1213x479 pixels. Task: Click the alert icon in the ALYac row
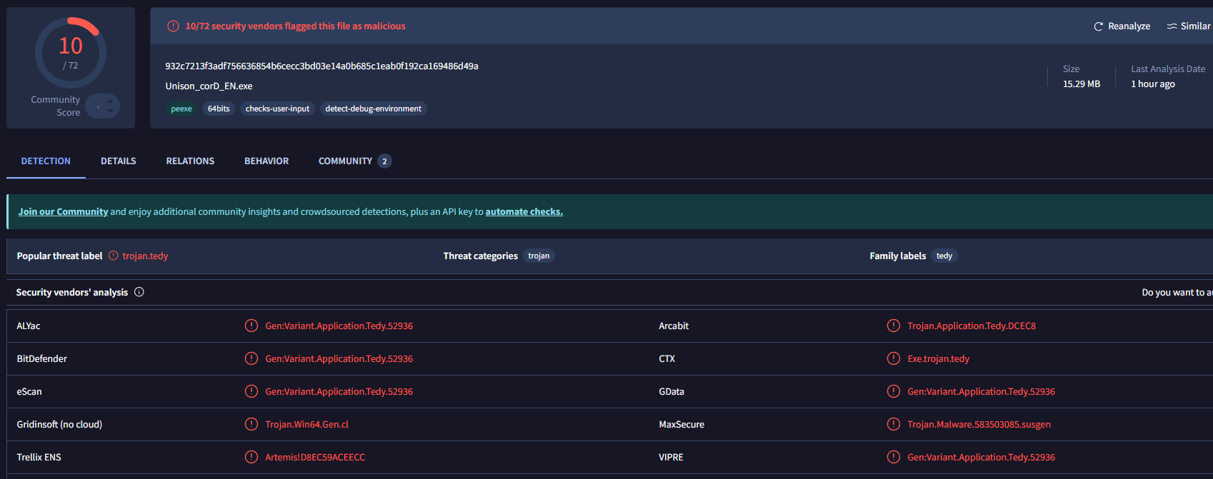click(251, 326)
